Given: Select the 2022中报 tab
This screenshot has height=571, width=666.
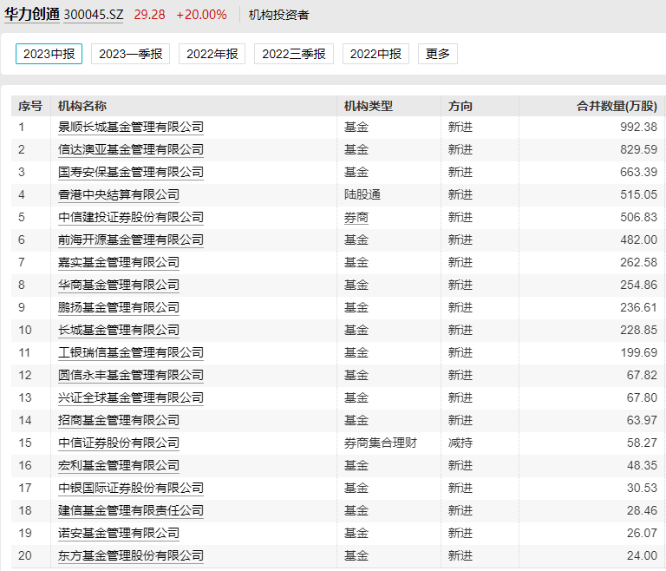Looking at the screenshot, I should [x=375, y=54].
